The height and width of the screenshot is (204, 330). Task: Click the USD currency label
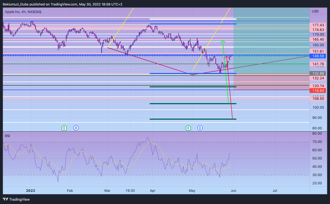tap(315, 11)
